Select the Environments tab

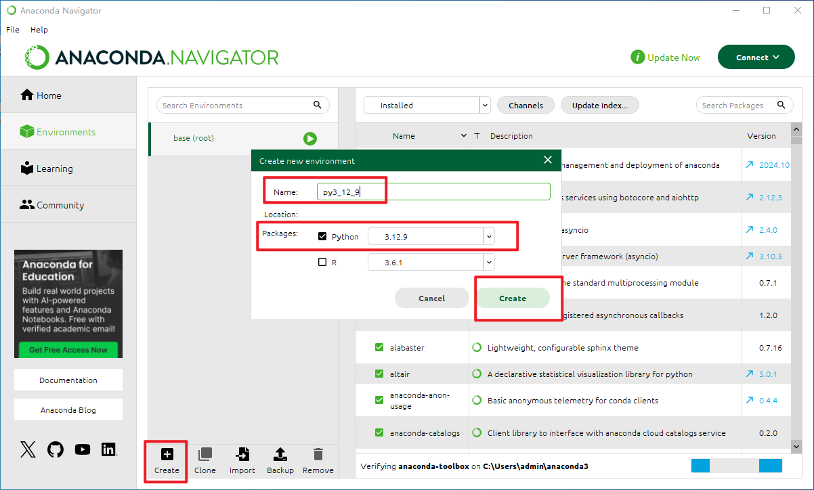[x=68, y=132]
